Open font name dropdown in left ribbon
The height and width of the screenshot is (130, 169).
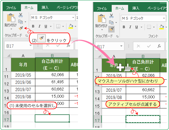point(73,18)
